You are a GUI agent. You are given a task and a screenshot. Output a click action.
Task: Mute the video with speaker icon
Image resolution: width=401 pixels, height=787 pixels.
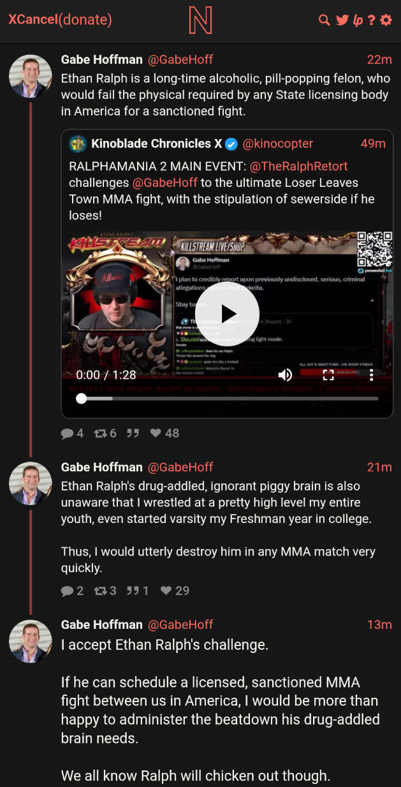tap(285, 374)
